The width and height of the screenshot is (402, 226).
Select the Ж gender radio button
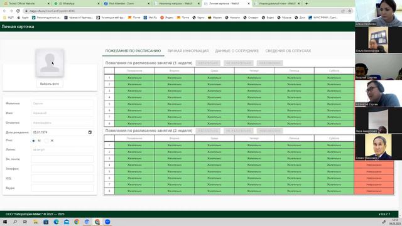46,141
